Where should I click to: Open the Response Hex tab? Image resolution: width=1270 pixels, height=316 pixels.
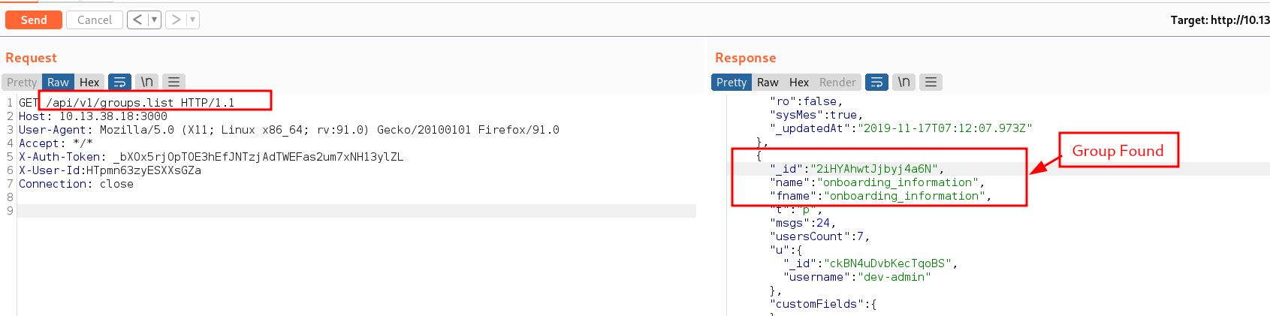pyautogui.click(x=799, y=82)
